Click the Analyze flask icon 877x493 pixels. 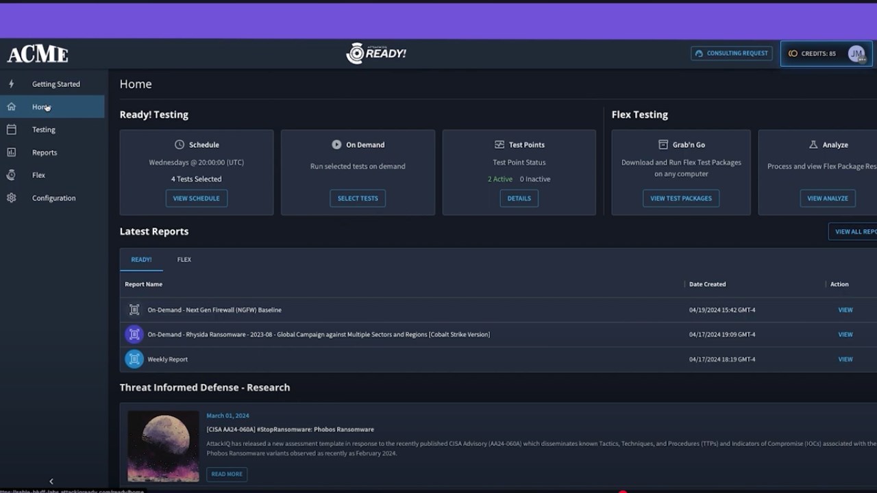coord(813,144)
